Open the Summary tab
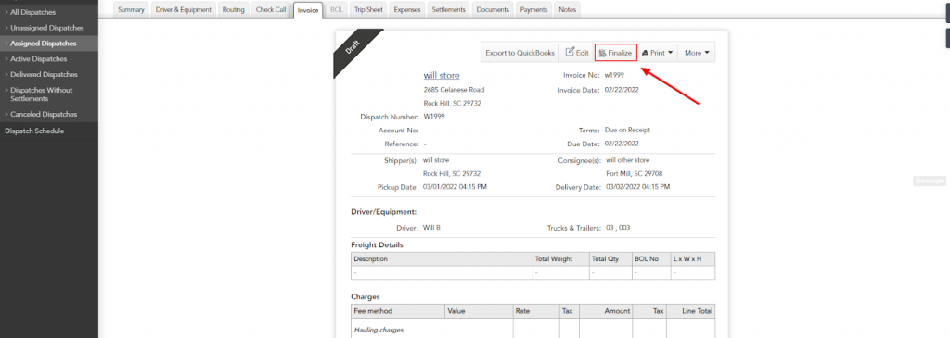This screenshot has width=950, height=338. click(x=131, y=9)
